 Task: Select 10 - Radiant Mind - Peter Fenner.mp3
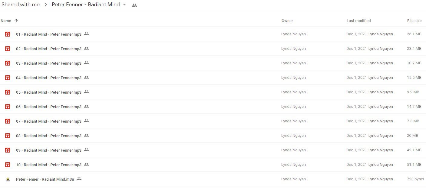pyautogui.click(x=49, y=165)
